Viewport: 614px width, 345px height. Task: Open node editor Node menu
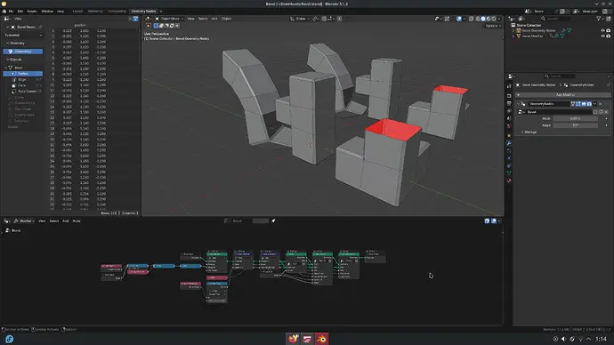point(77,221)
